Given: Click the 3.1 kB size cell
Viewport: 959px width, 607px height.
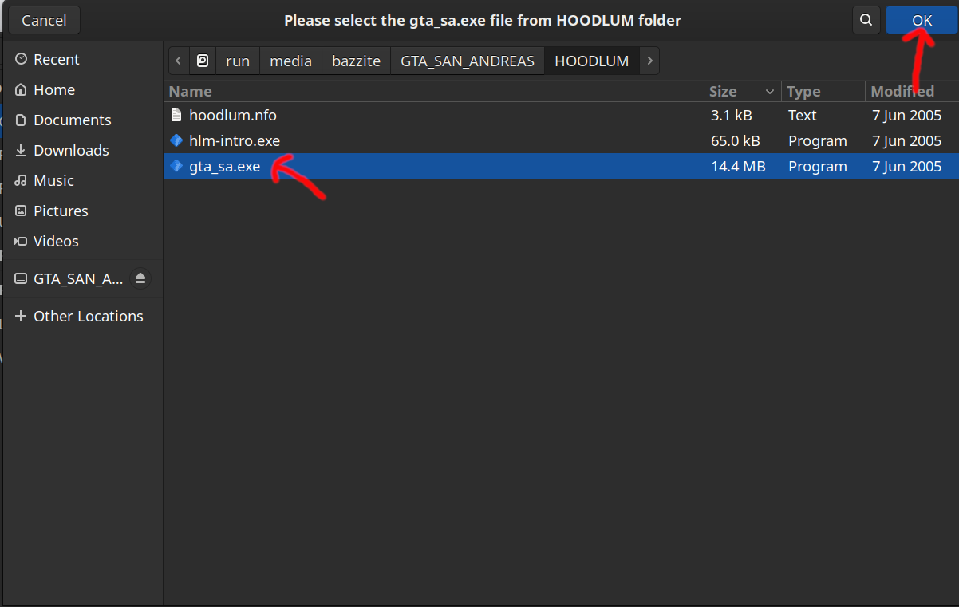Looking at the screenshot, I should coord(732,115).
